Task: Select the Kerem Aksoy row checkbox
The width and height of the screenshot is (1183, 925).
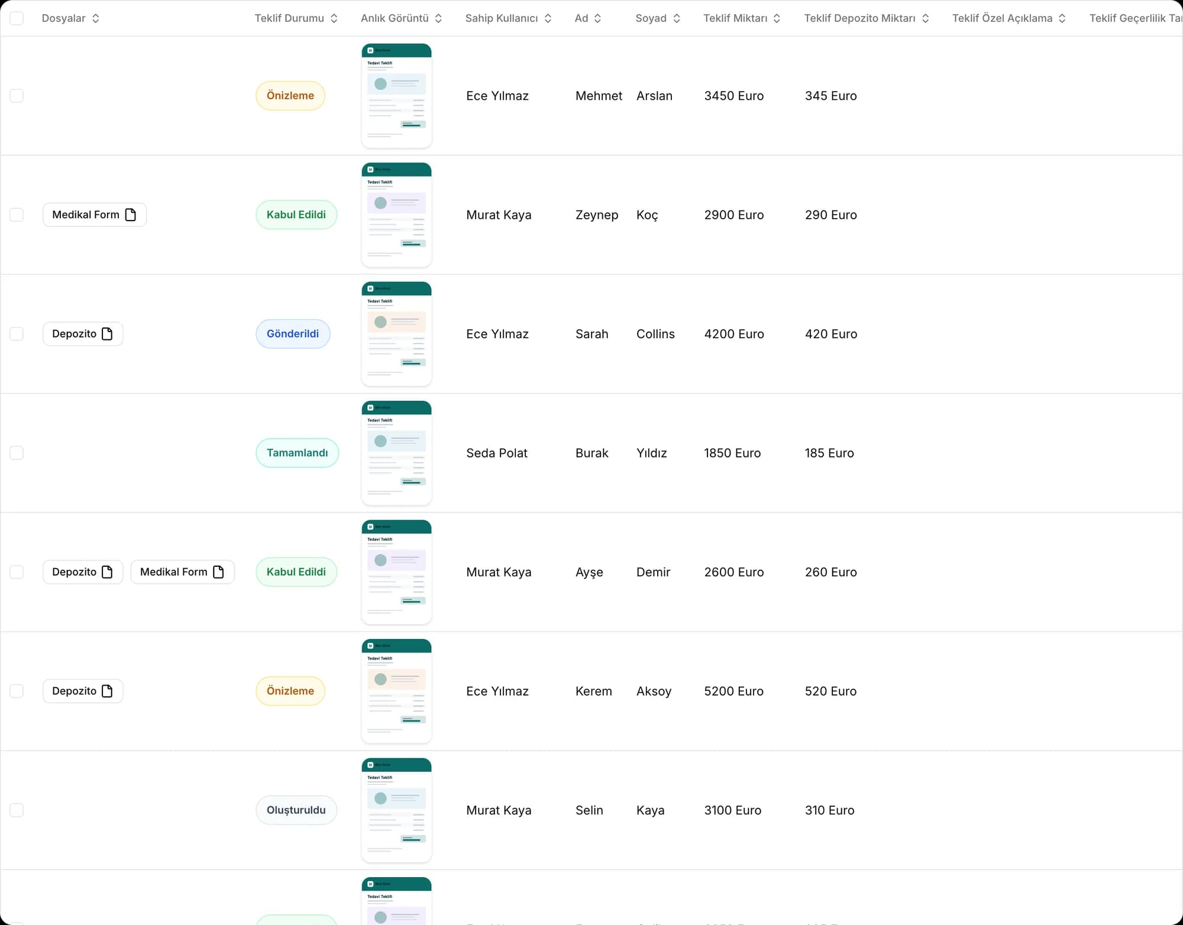Action: tap(17, 691)
